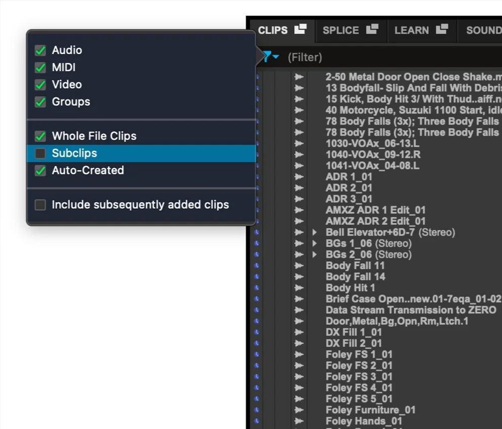Viewport: 502px width, 429px height.
Task: Click the audio icon beside Body Fall 11
Action: tap(299, 266)
